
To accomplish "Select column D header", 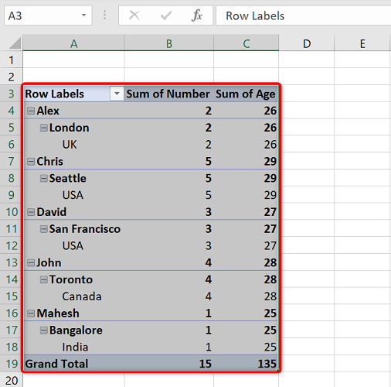I will 307,43.
